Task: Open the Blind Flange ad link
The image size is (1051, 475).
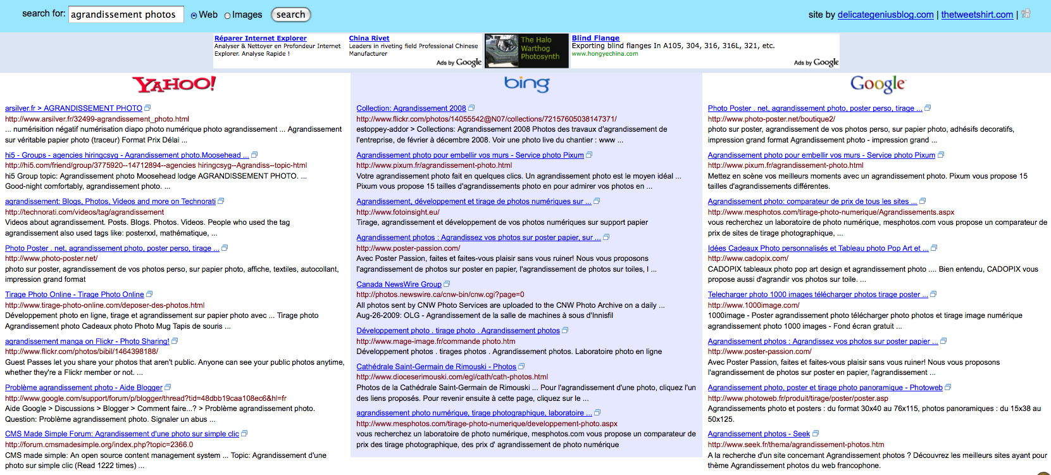Action: click(x=595, y=38)
